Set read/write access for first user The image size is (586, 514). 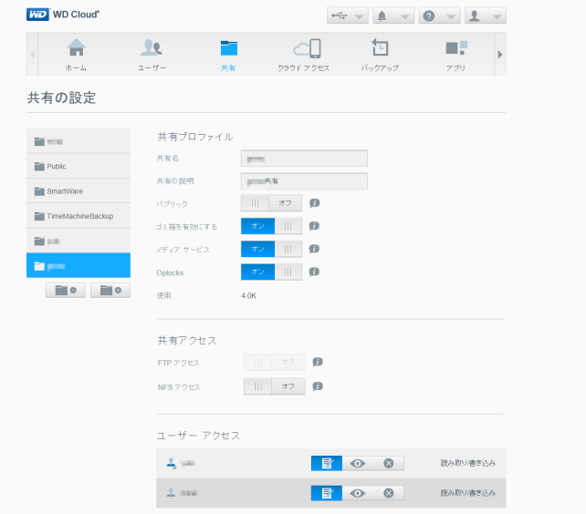pyautogui.click(x=327, y=463)
